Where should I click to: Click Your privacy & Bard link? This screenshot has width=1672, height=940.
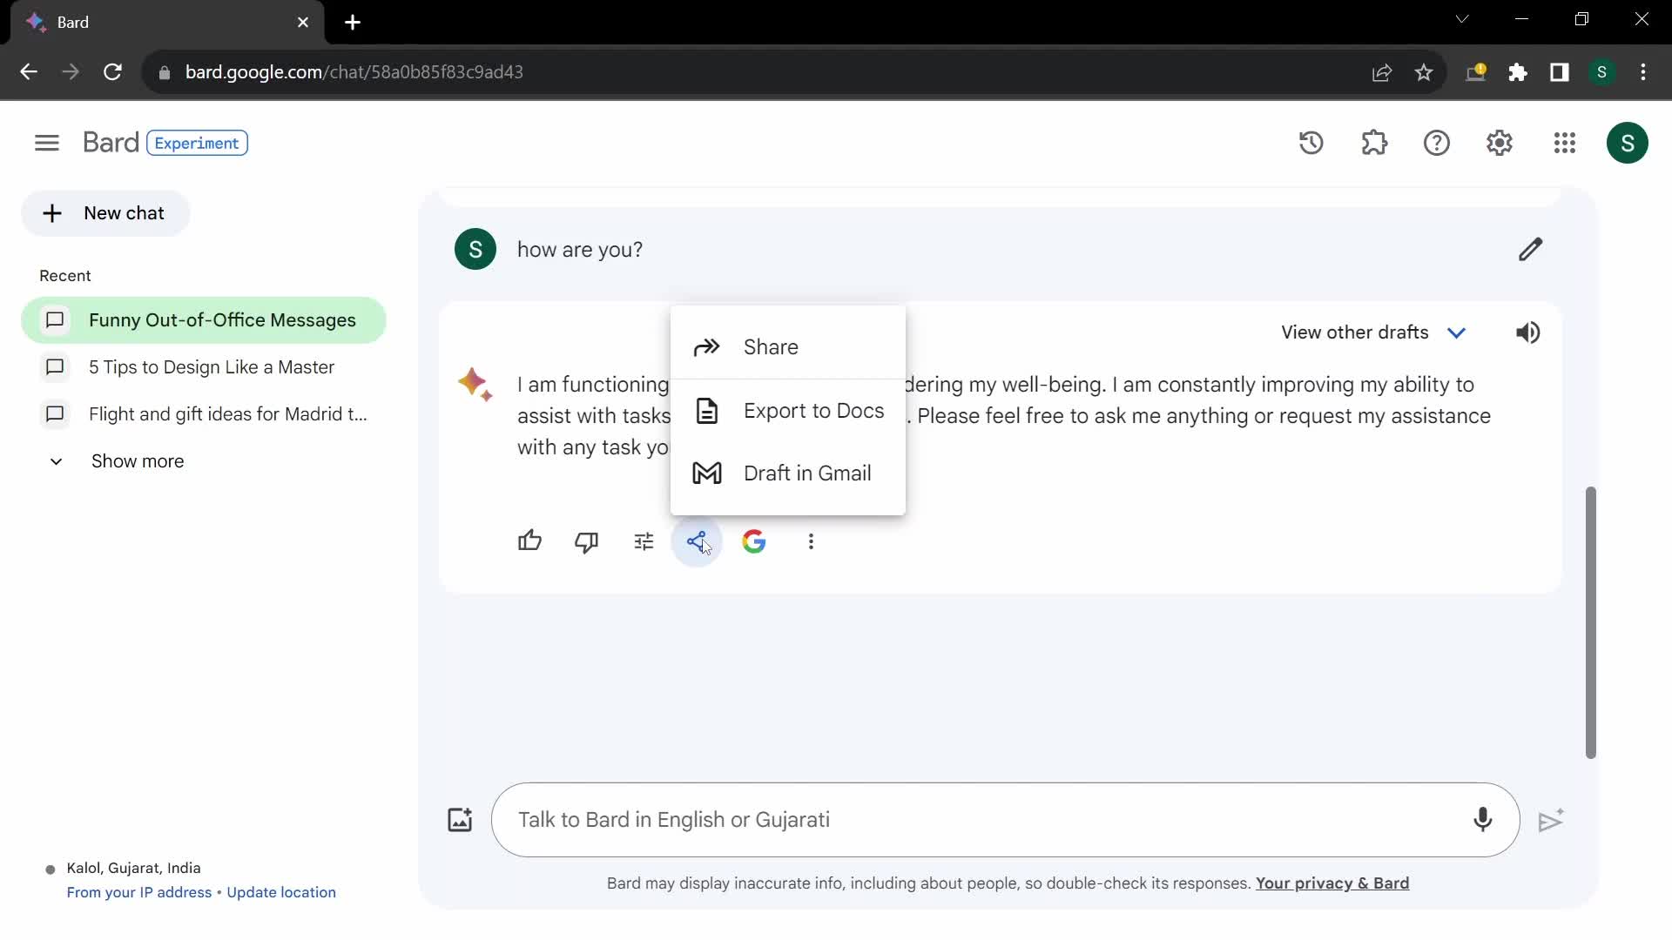pos(1332,883)
